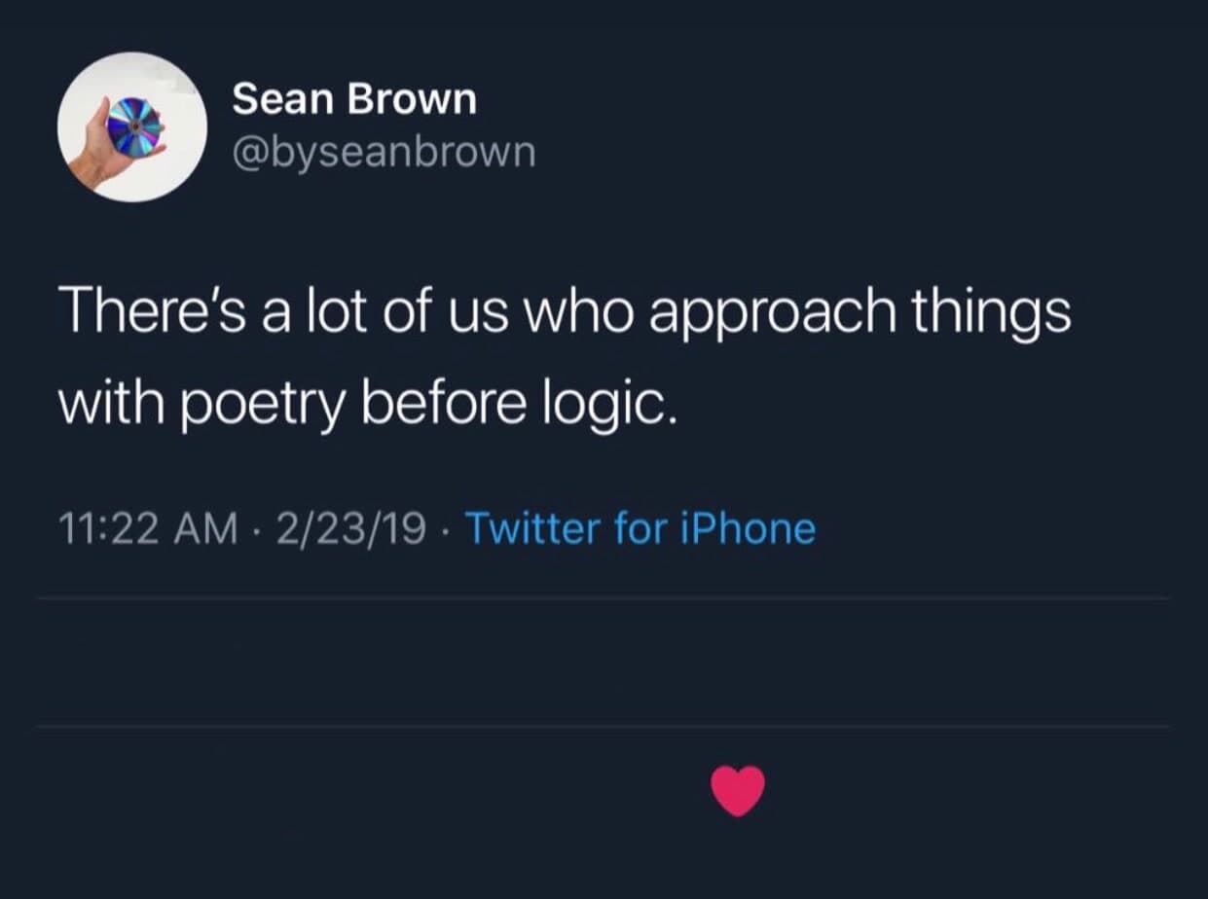Click the Twitter for iPhone source link
The width and height of the screenshot is (1208, 899).
pyautogui.click(x=641, y=528)
